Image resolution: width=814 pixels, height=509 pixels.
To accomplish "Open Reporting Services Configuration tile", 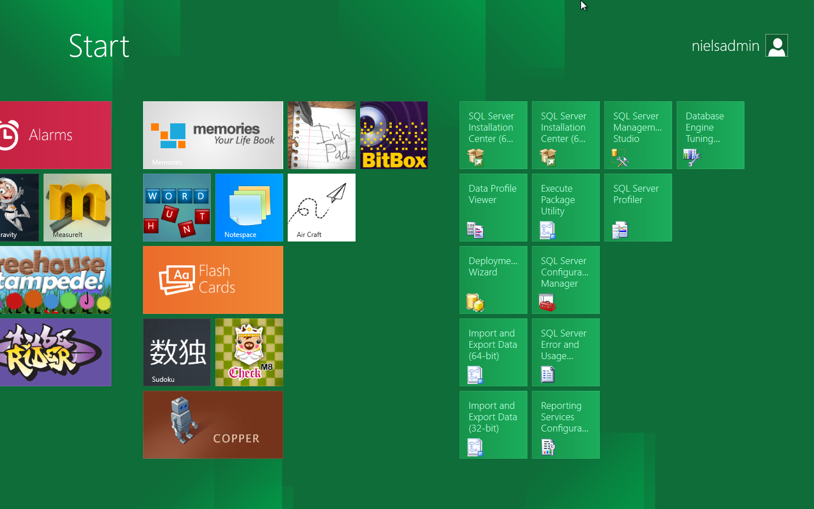I will tap(566, 425).
